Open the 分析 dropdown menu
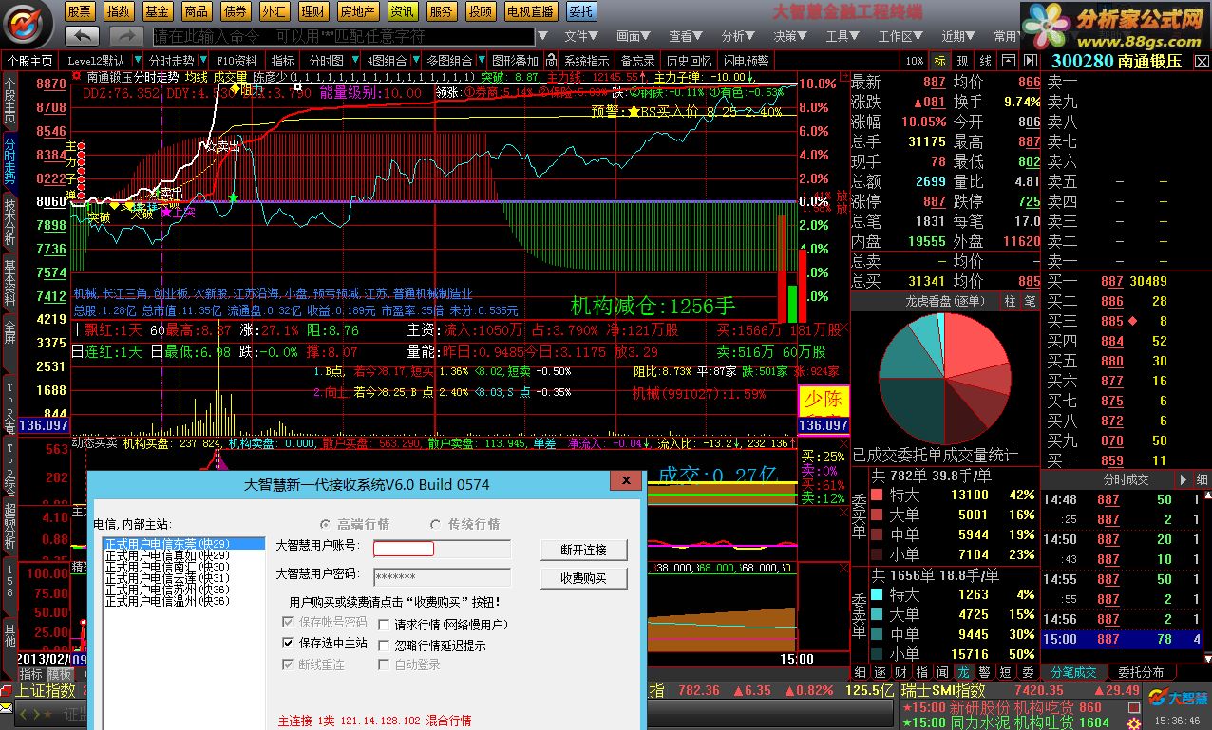The width and height of the screenshot is (1212, 730). [737, 36]
